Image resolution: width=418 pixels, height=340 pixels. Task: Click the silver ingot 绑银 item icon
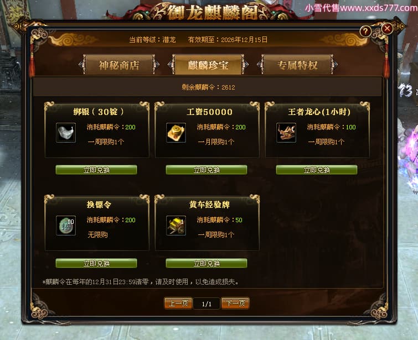coord(66,133)
